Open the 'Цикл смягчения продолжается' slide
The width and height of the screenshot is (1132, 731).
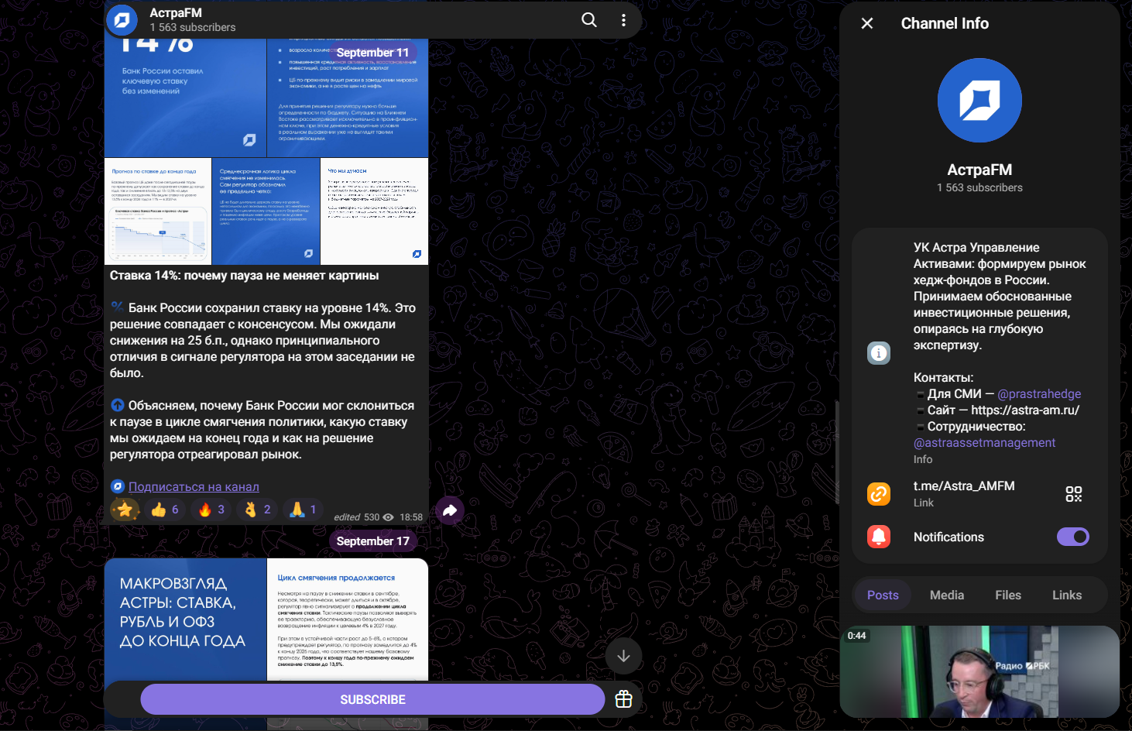tap(348, 619)
